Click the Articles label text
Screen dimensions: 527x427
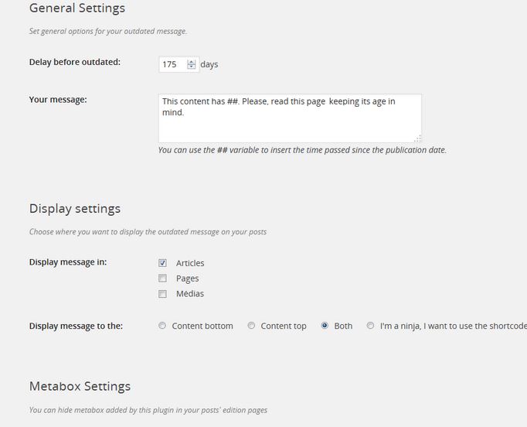click(190, 263)
